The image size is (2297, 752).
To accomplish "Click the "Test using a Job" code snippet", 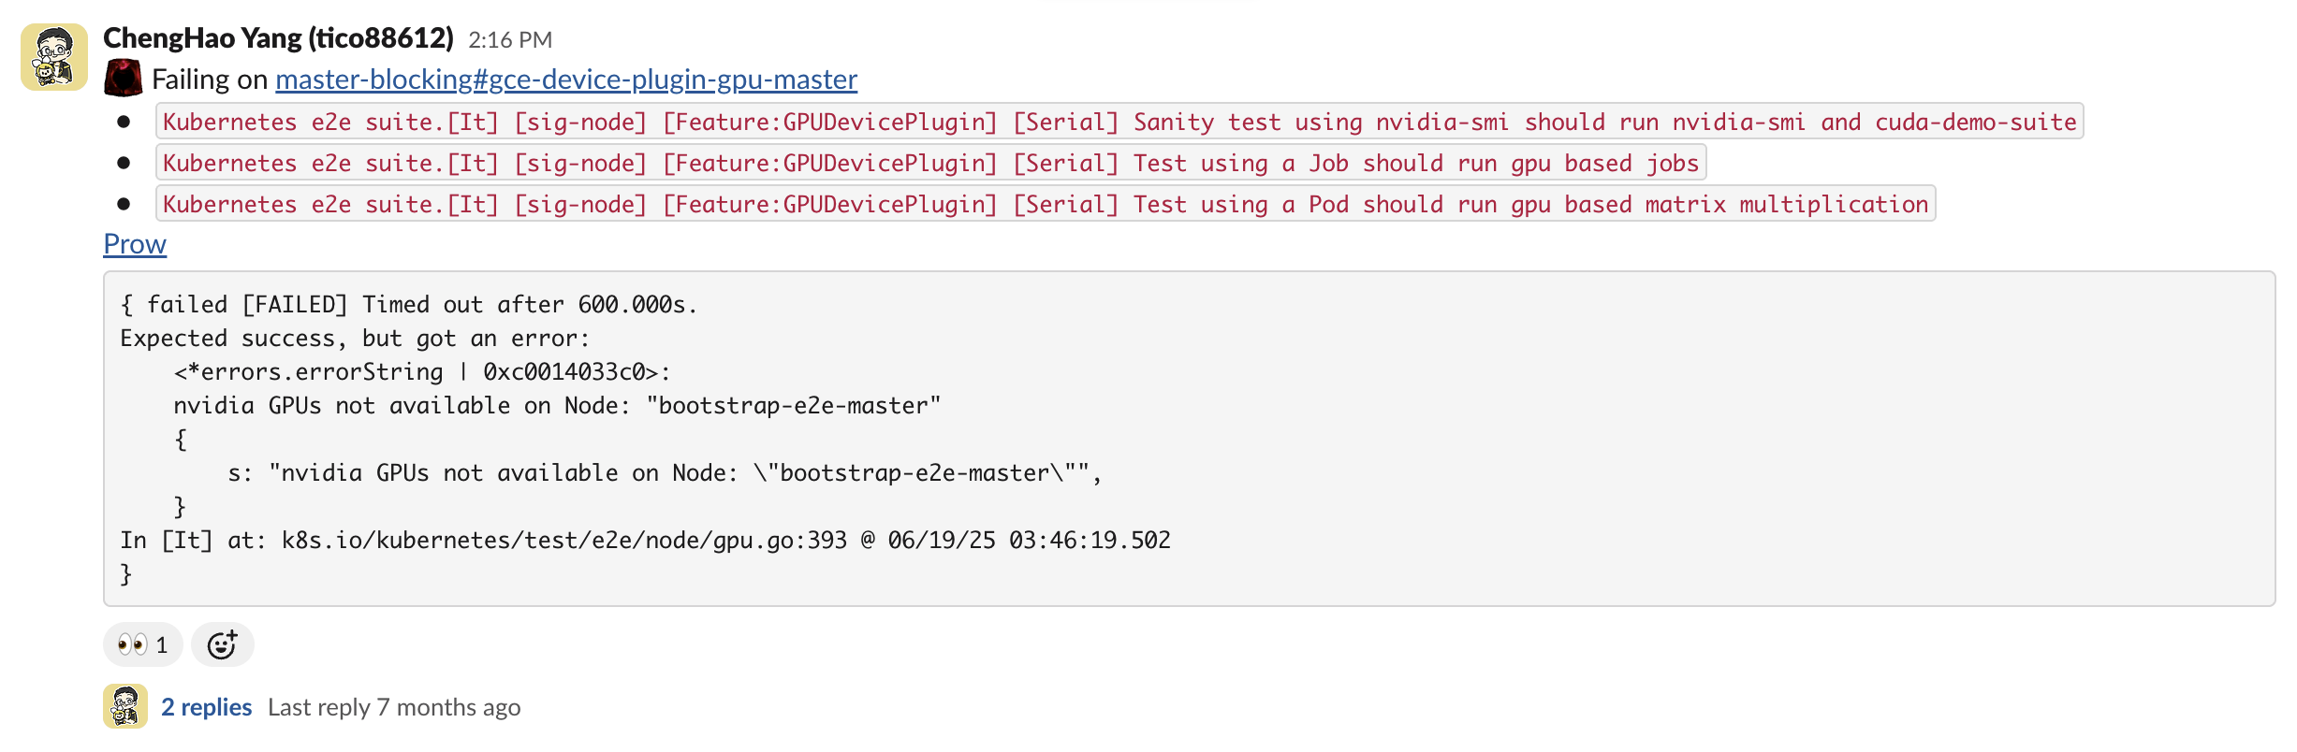I will (x=930, y=163).
